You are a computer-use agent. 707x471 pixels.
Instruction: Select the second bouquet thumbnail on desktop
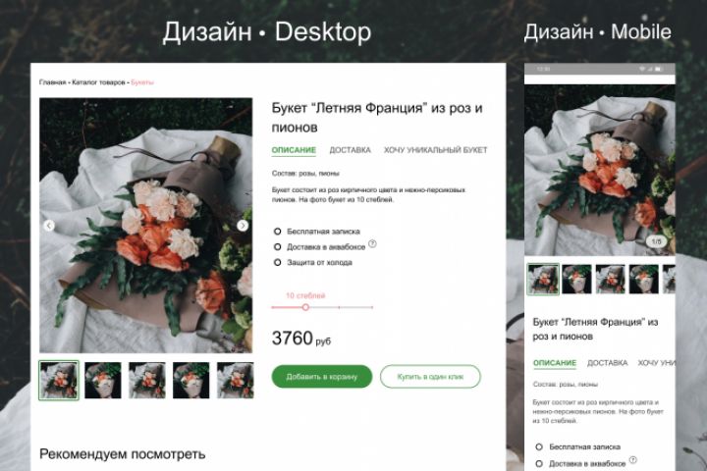coord(103,381)
